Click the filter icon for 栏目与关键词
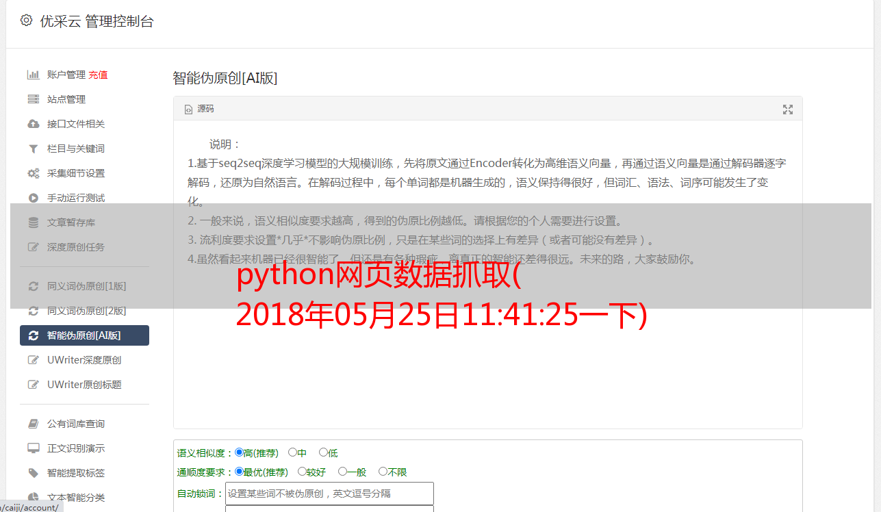The width and height of the screenshot is (881, 512). (x=33, y=149)
